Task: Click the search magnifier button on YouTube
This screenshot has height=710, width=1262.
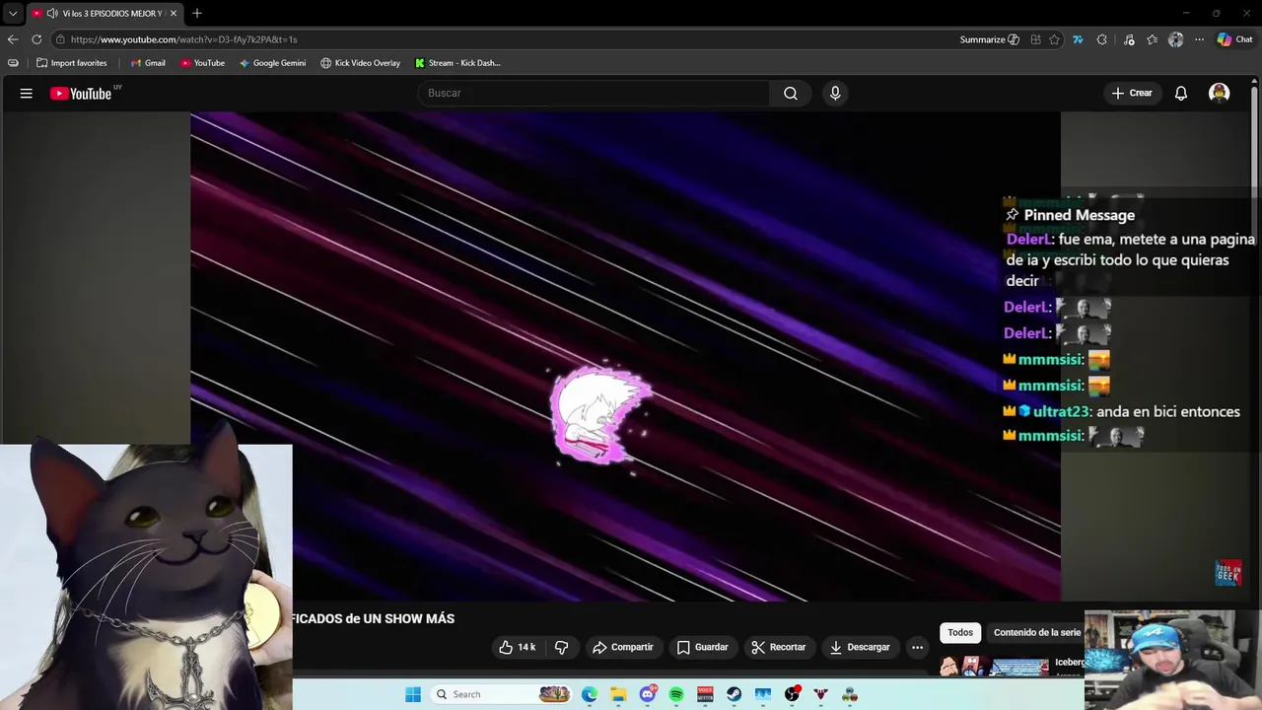Action: pyautogui.click(x=791, y=94)
